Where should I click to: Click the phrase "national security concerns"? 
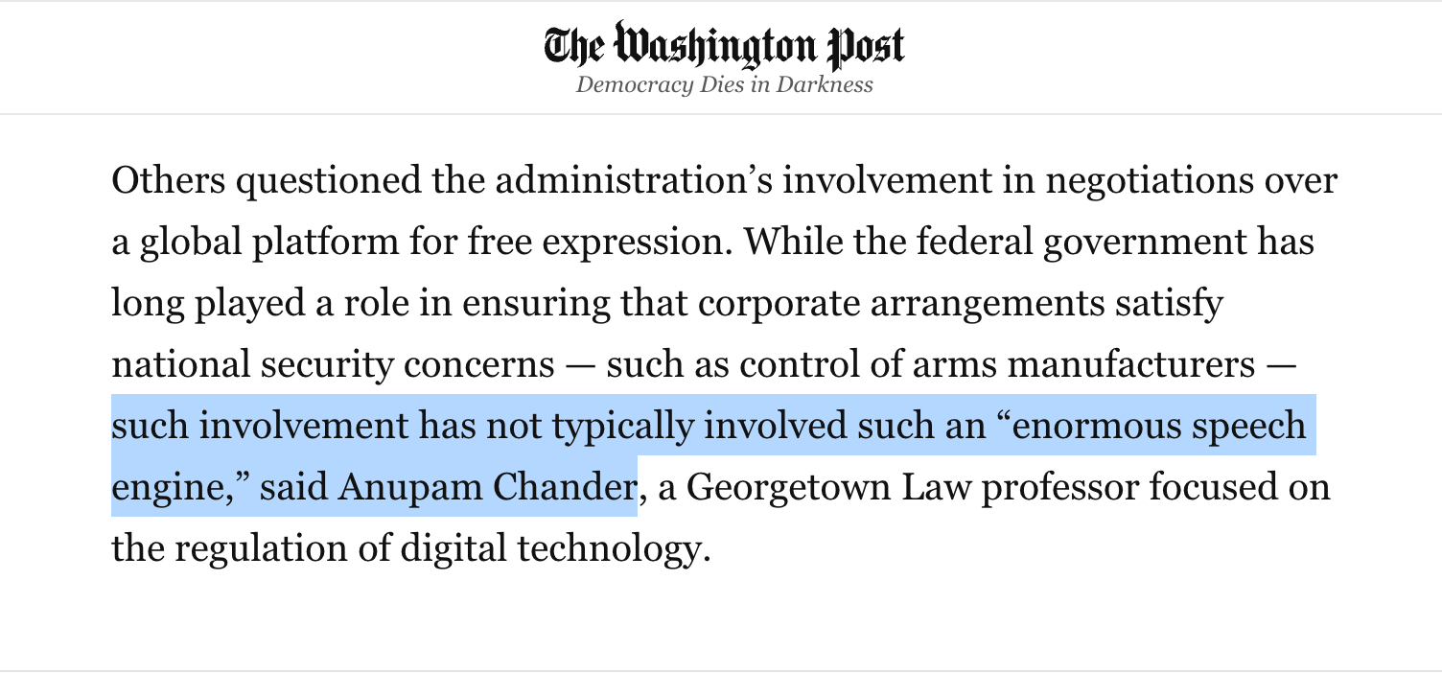click(x=333, y=364)
